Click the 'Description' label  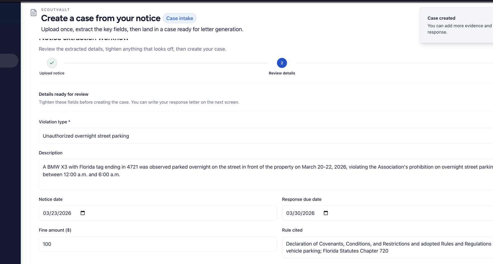[51, 153]
